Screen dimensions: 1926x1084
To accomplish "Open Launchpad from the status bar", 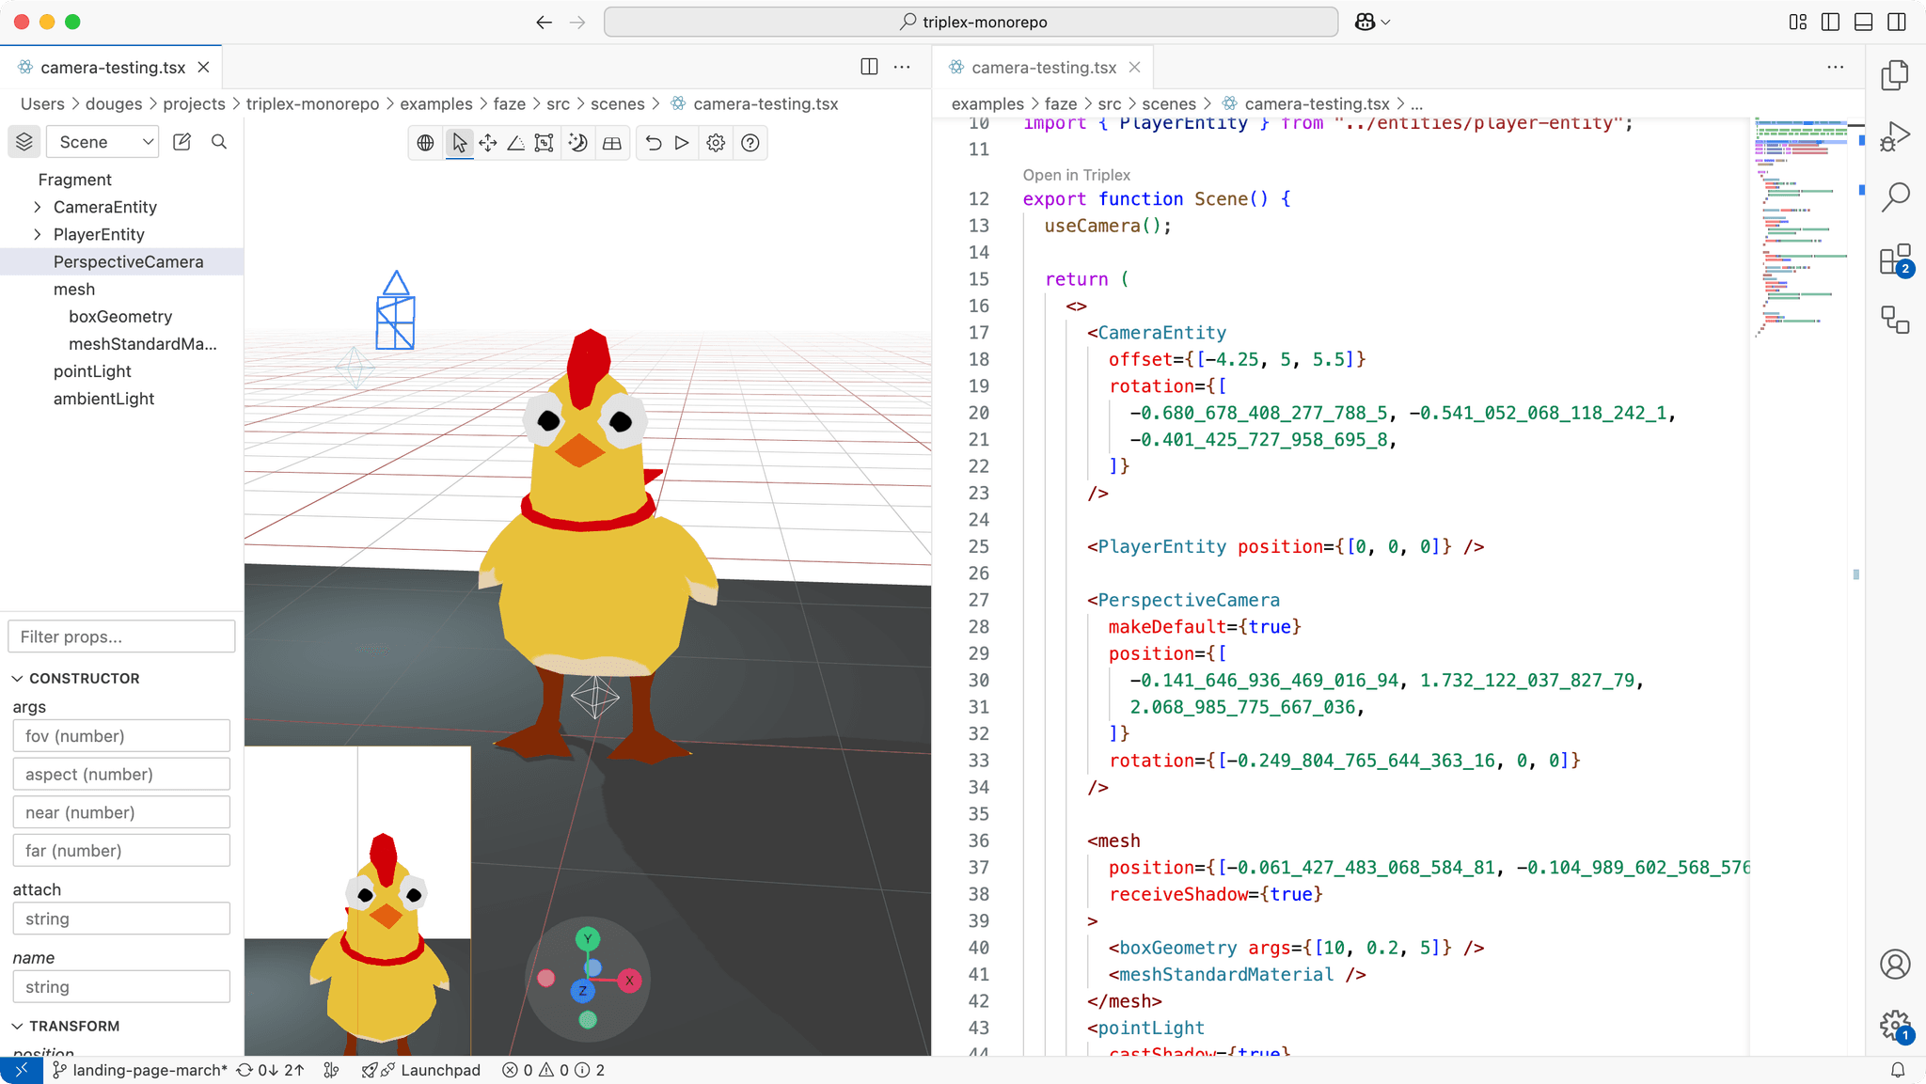I will pos(422,1070).
